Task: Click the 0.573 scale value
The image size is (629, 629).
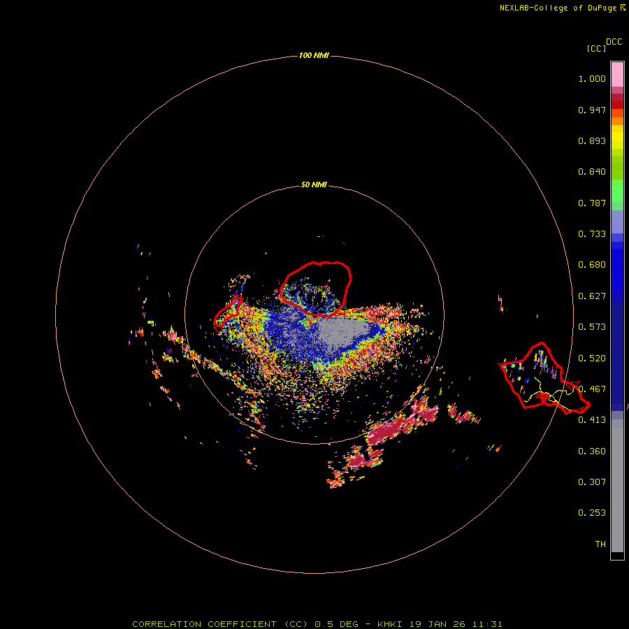Action: point(592,327)
